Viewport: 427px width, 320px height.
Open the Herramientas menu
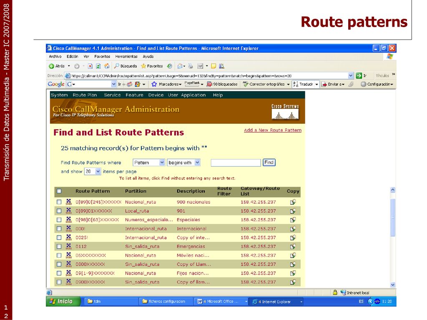(126, 57)
